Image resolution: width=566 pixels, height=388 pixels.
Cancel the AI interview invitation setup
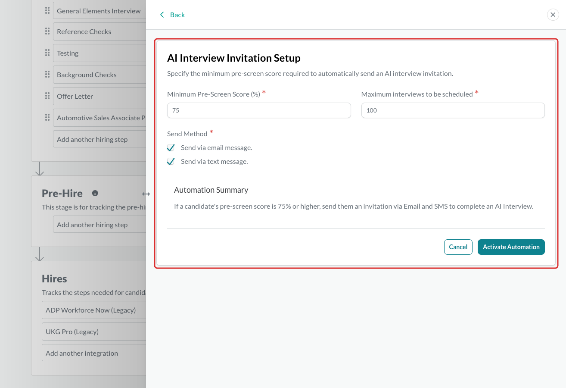coord(458,247)
